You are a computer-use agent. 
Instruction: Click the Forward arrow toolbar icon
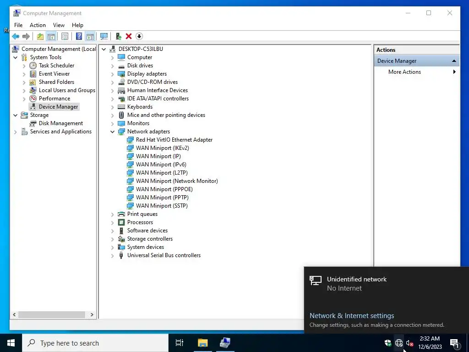26,37
